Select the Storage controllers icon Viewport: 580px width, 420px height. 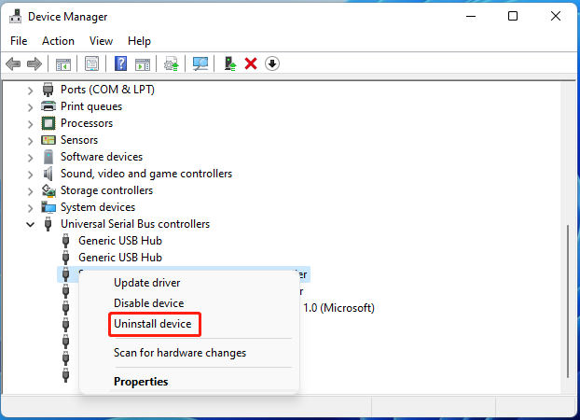(x=48, y=190)
